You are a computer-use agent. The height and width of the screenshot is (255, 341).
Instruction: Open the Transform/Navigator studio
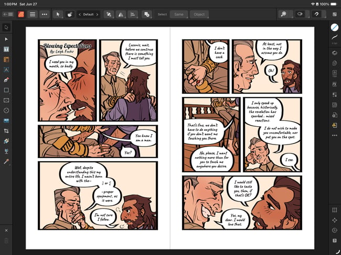[335, 220]
